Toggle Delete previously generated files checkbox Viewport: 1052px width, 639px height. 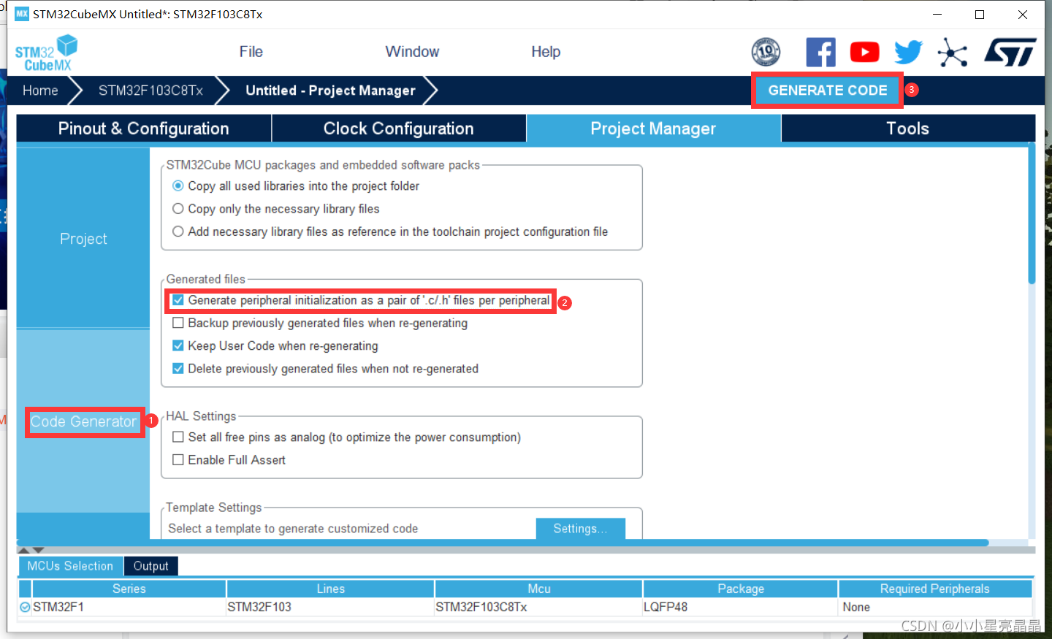click(178, 369)
